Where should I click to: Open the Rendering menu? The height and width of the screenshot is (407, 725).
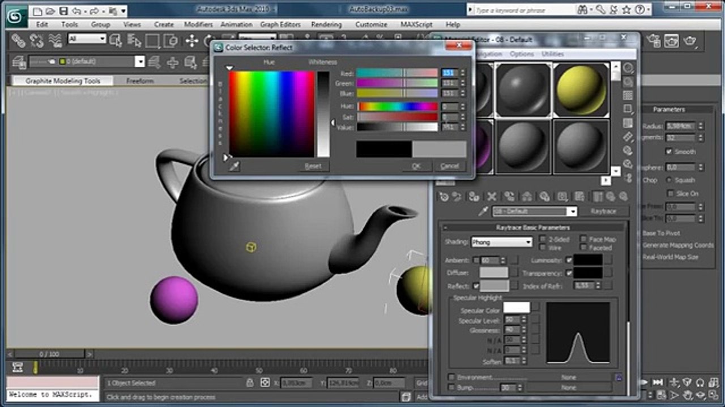click(x=326, y=25)
